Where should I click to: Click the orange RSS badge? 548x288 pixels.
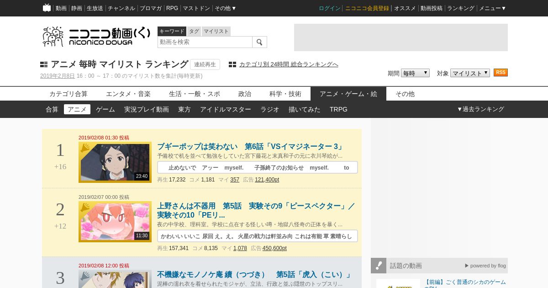(x=501, y=73)
